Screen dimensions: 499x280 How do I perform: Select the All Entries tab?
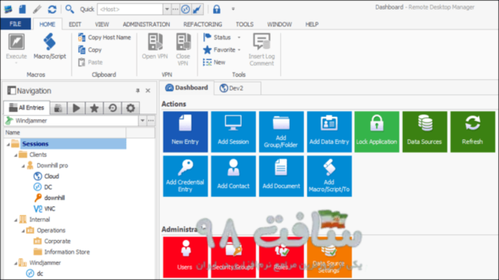[27, 107]
